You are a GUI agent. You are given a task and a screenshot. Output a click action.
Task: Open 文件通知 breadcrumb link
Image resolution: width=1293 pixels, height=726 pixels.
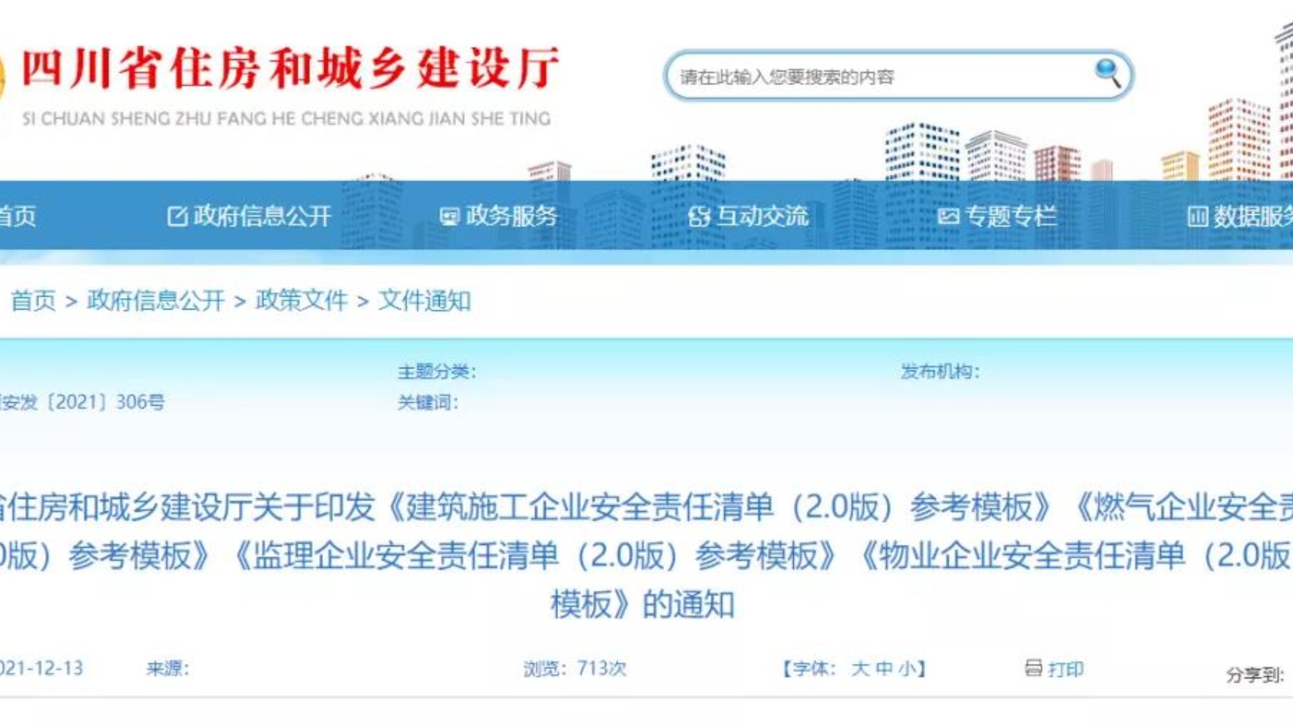pyautogui.click(x=424, y=300)
